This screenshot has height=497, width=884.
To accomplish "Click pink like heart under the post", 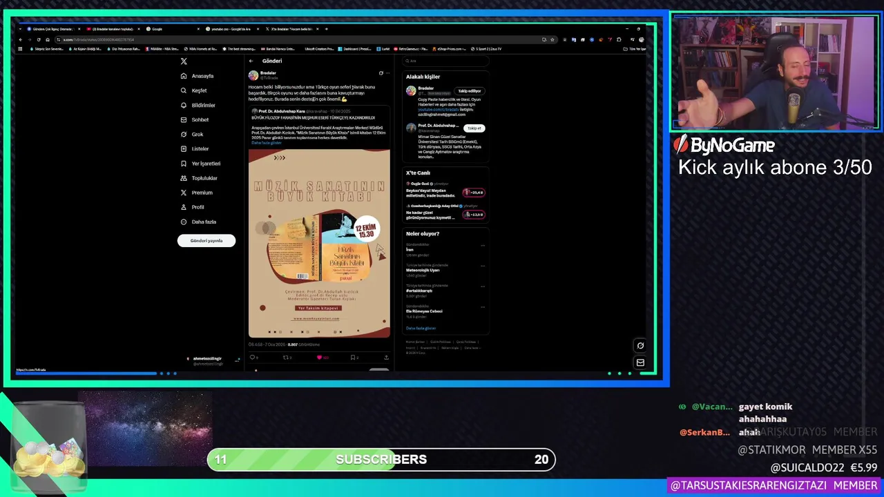I will 319,358.
